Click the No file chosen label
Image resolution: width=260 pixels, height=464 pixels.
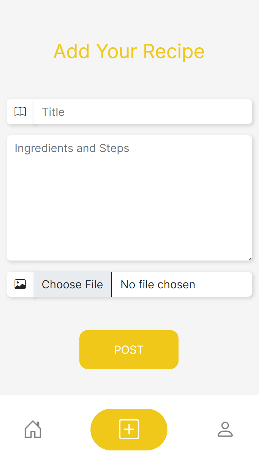pyautogui.click(x=157, y=284)
